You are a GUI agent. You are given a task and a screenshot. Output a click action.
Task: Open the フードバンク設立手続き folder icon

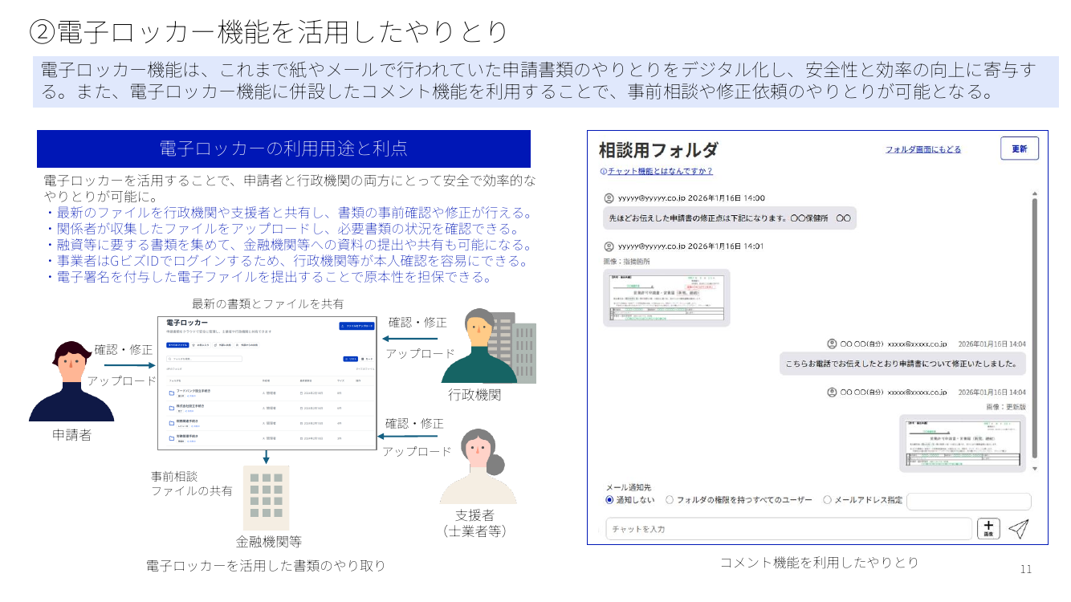coord(172,393)
